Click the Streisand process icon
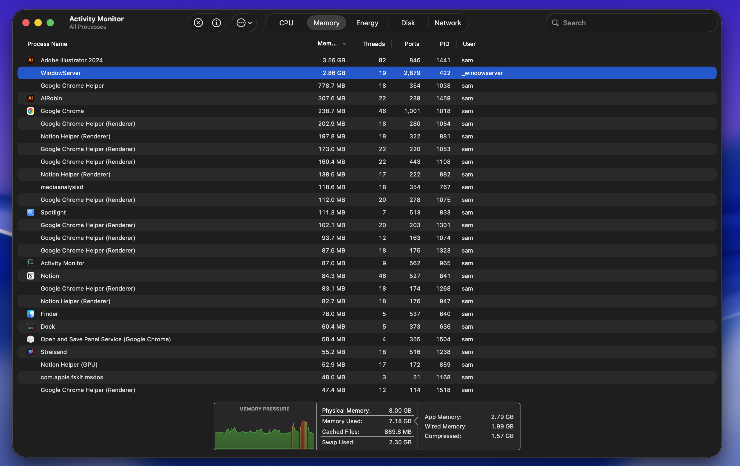Screen dimensions: 740x466 (x=30, y=352)
